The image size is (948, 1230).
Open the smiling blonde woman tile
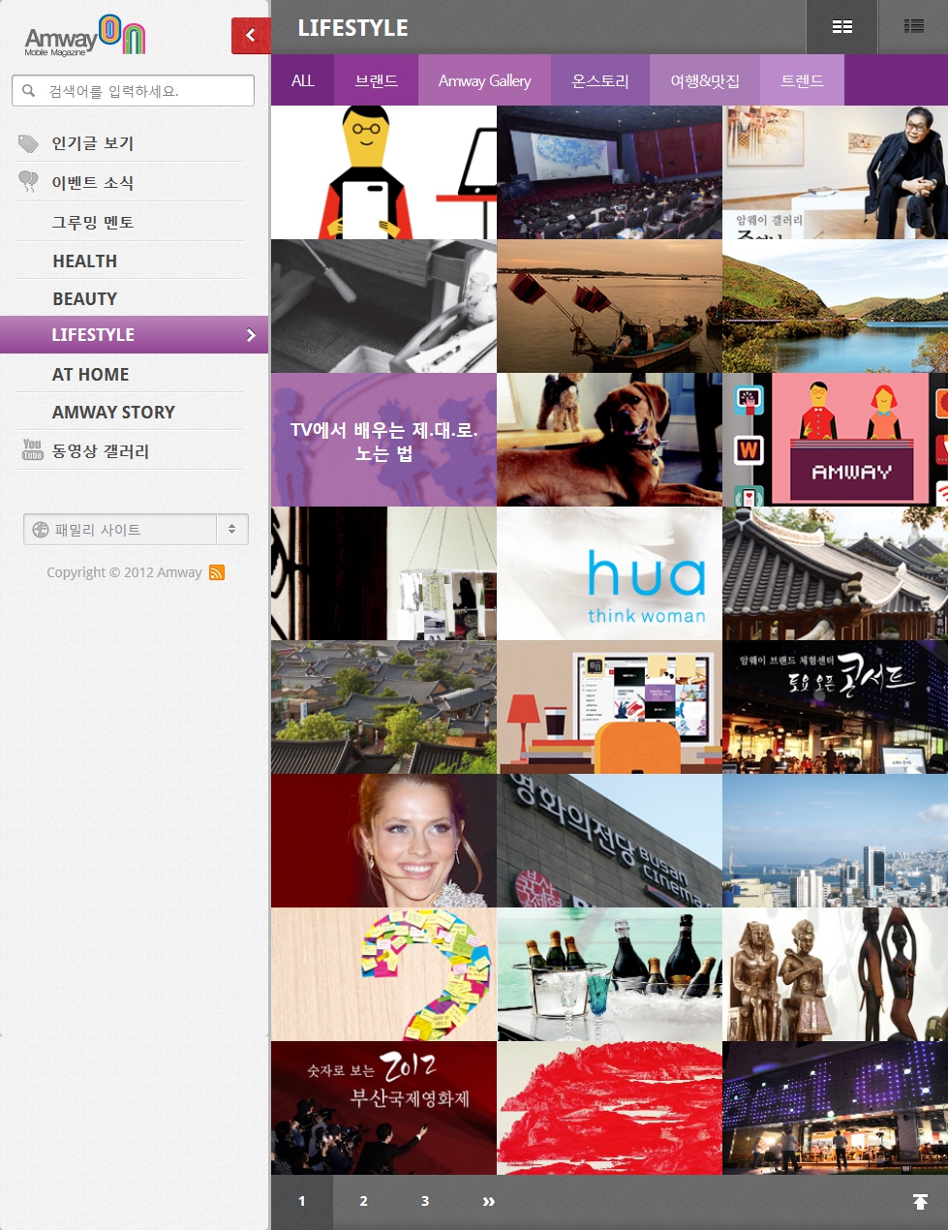(x=383, y=841)
